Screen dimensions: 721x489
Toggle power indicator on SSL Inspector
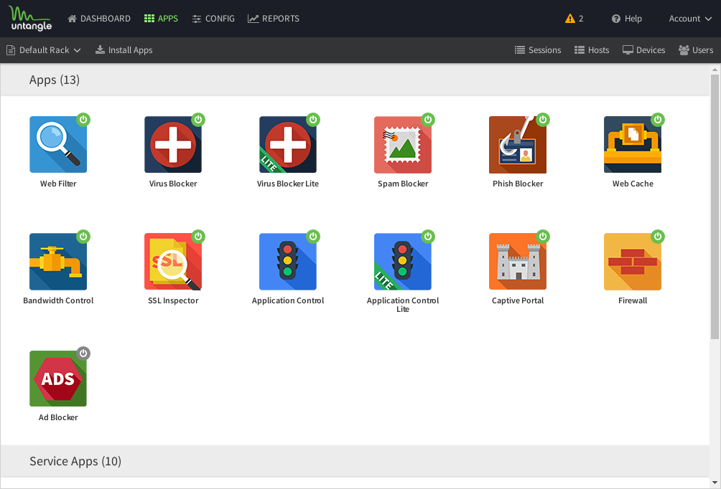pos(198,237)
